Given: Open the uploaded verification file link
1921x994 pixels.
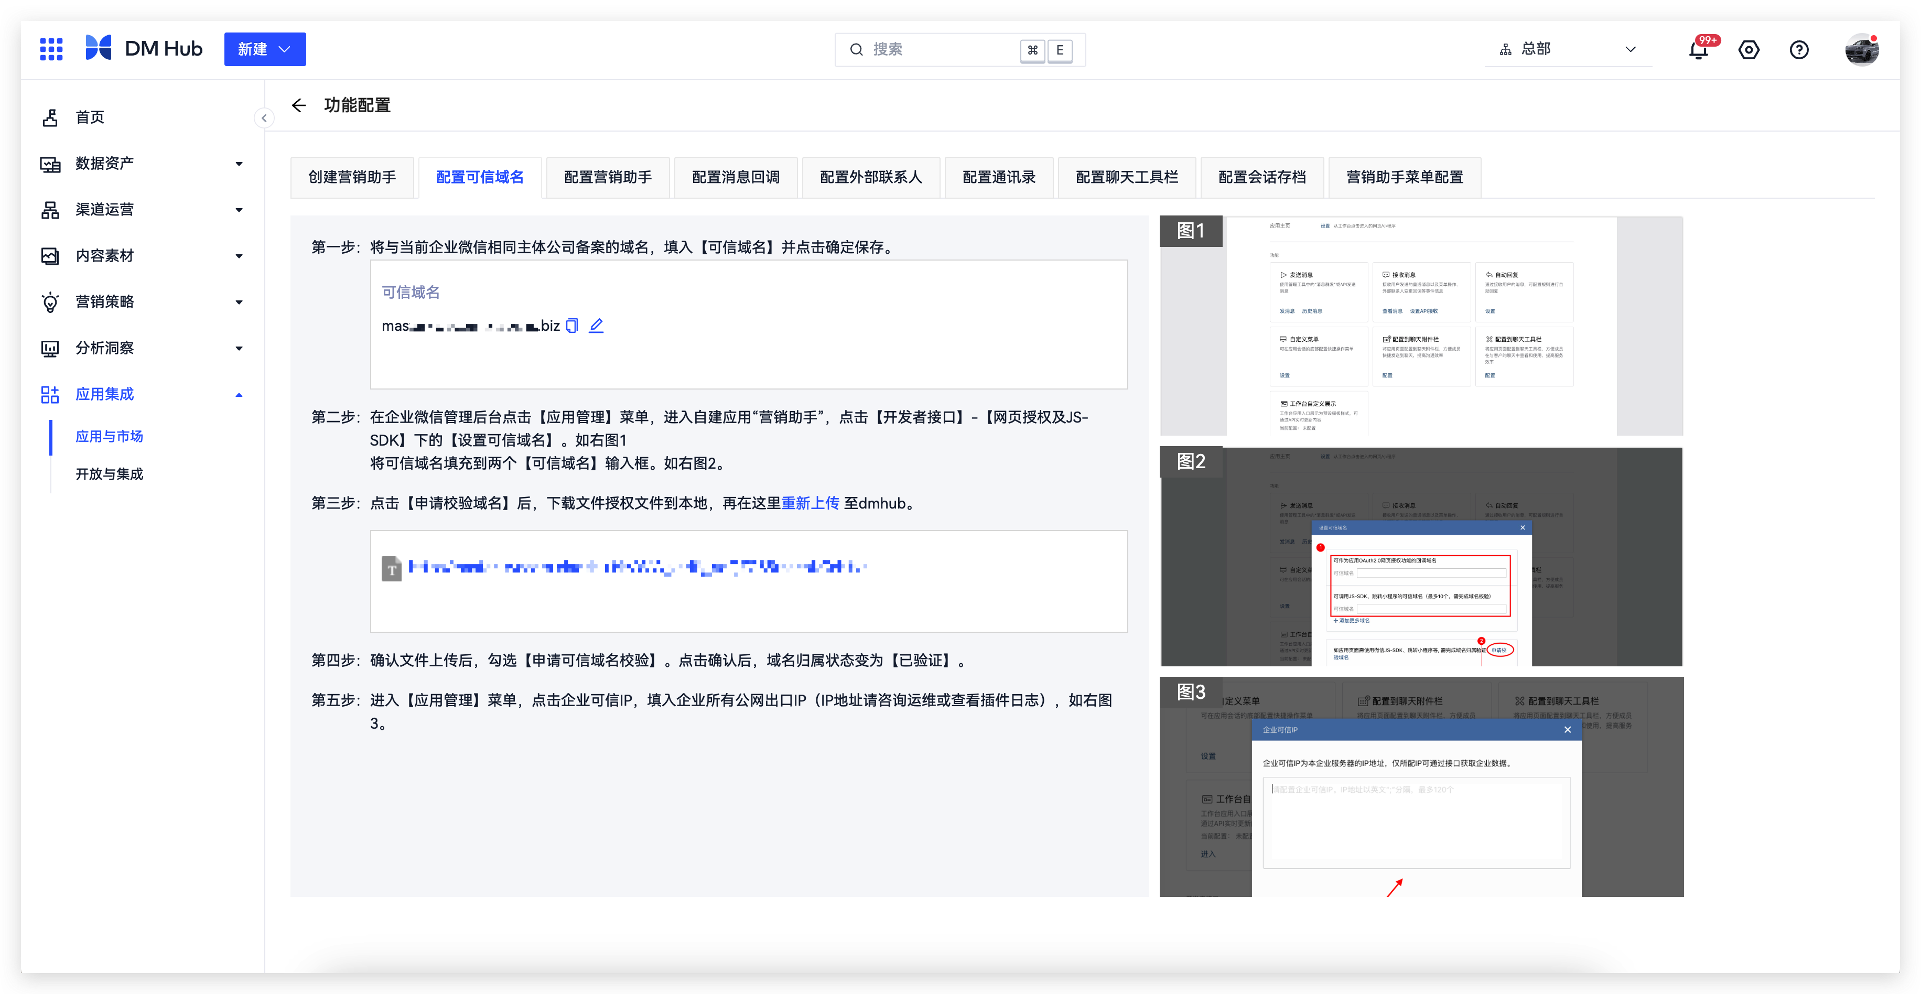Looking at the screenshot, I should pos(638,567).
